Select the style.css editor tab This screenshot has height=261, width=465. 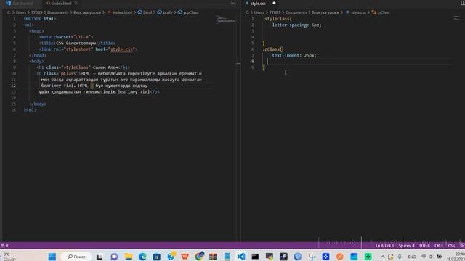pos(258,3)
